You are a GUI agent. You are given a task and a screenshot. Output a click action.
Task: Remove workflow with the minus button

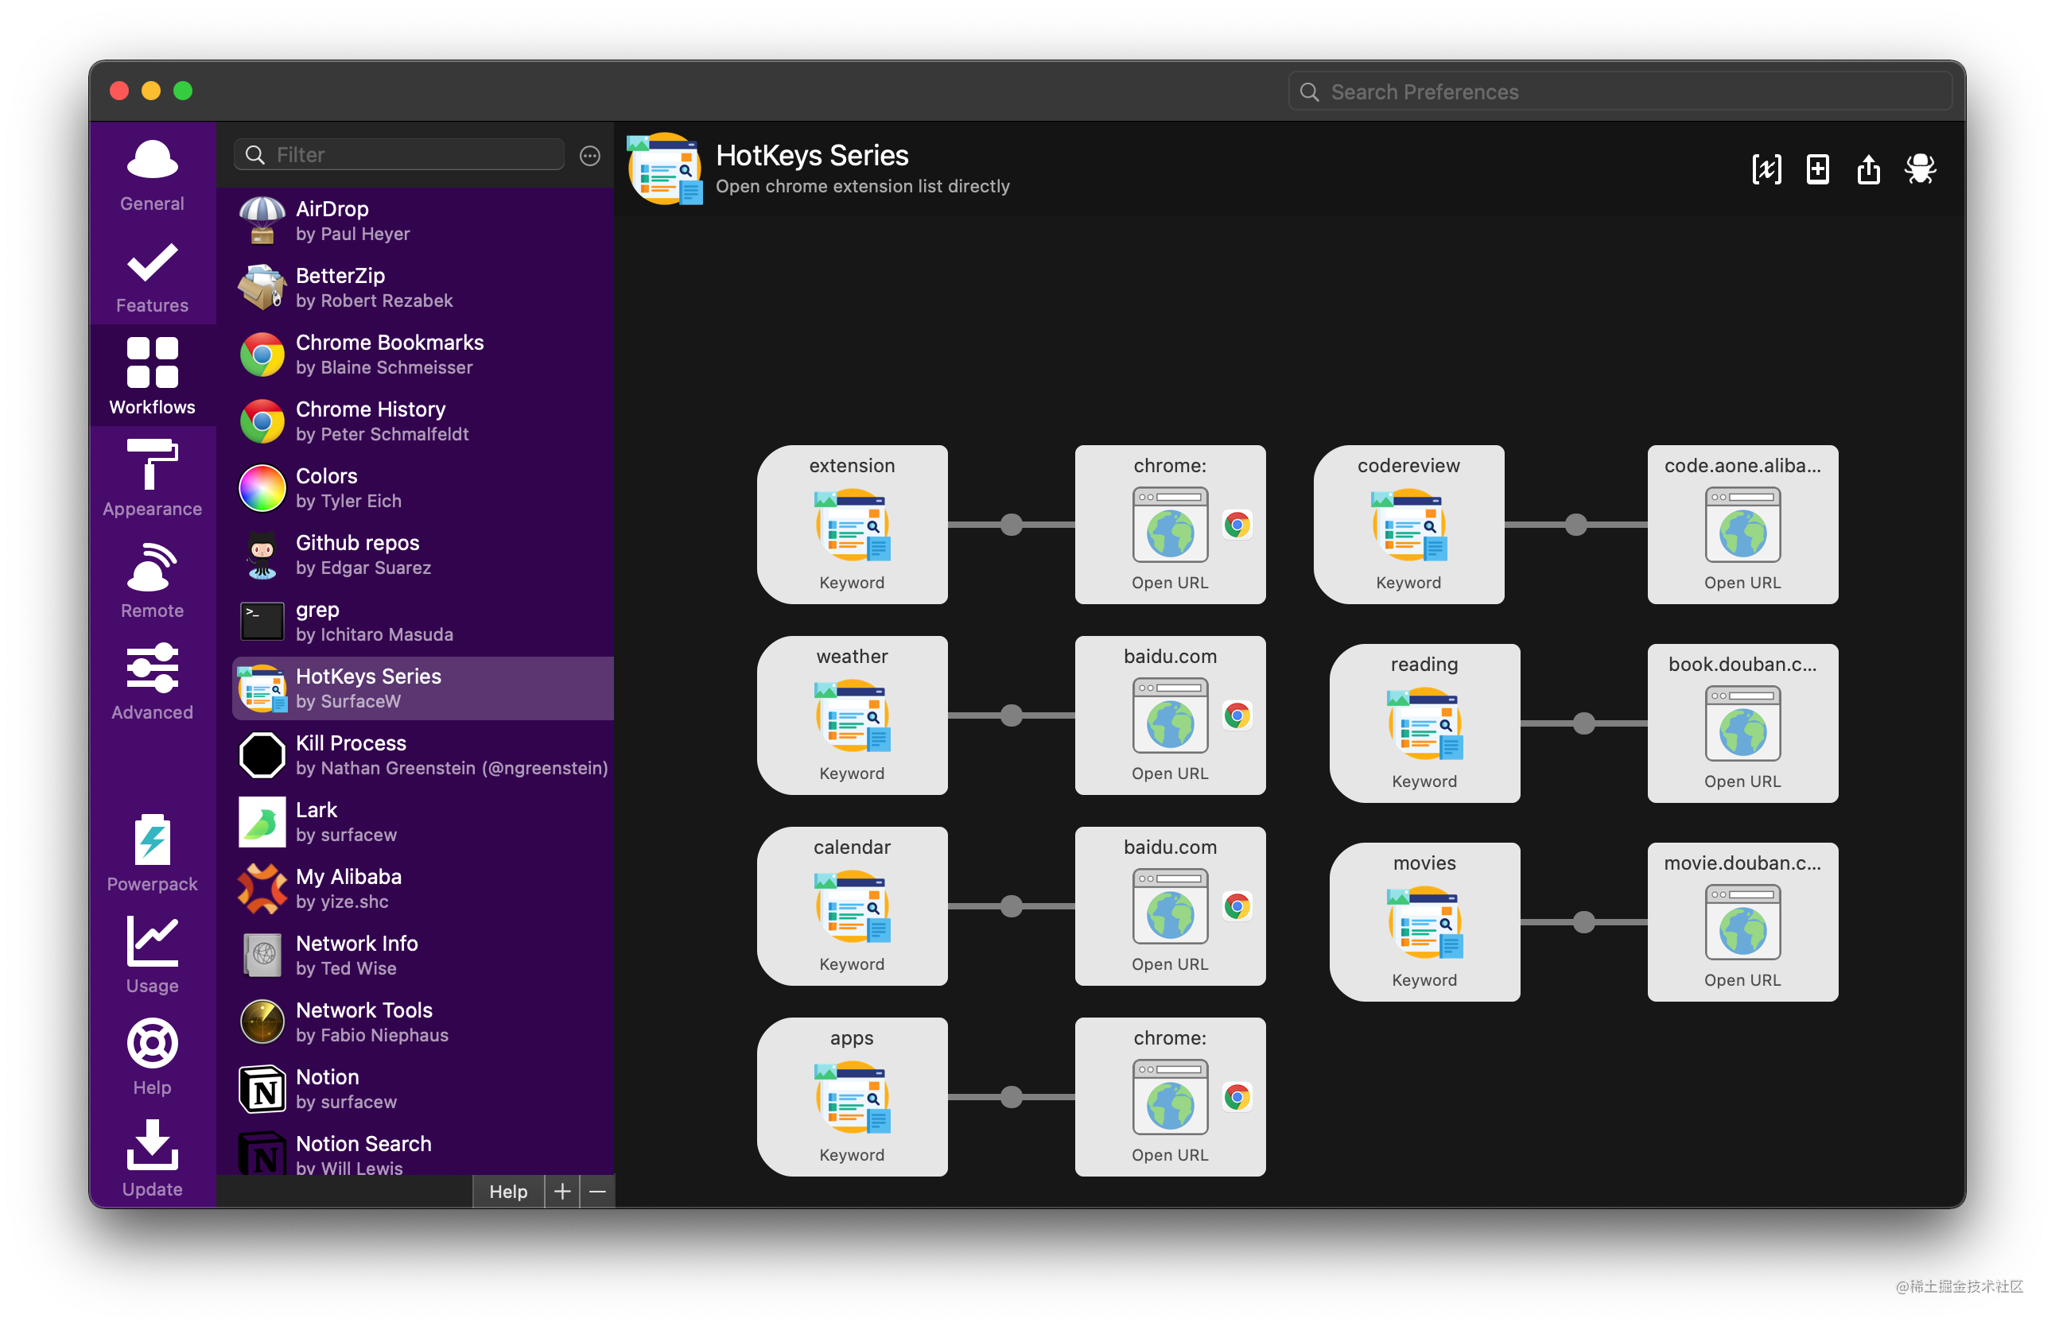coord(598,1192)
